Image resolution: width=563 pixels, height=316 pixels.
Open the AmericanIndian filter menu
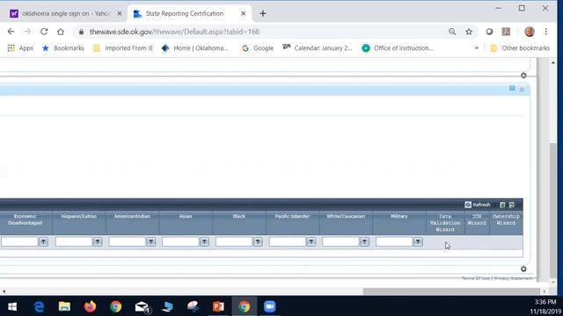point(150,242)
